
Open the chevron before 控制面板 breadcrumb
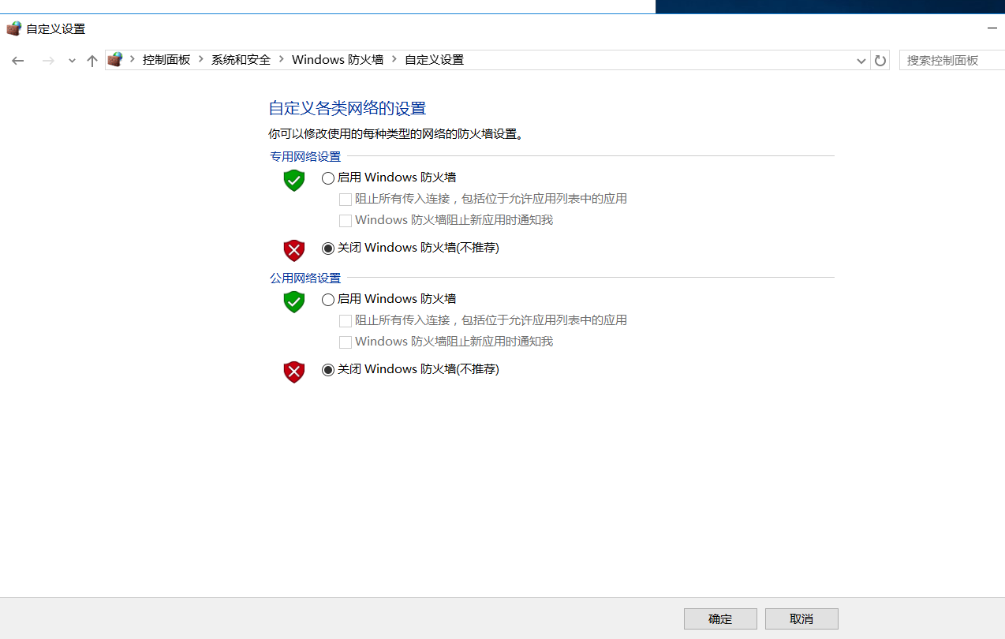point(133,59)
